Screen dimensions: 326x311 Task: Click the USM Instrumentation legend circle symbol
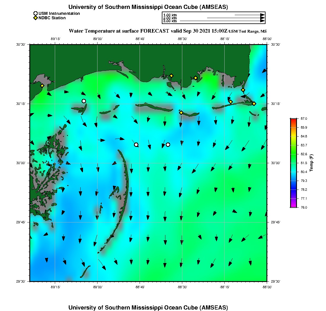(x=36, y=14)
